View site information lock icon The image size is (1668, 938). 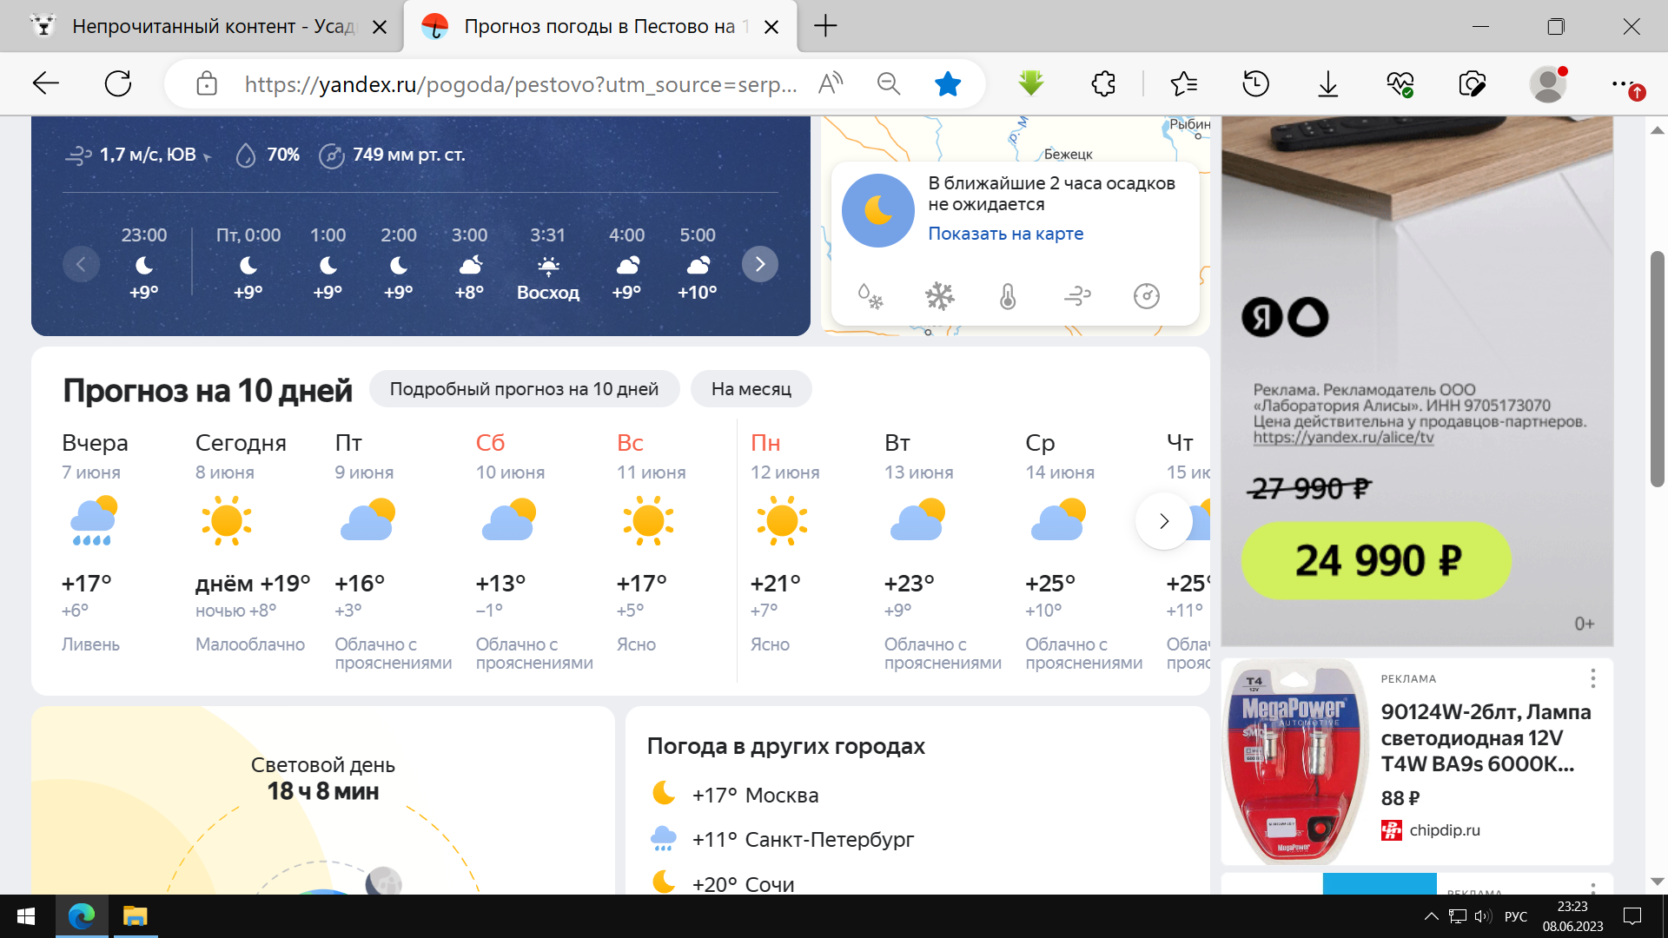pos(207,84)
